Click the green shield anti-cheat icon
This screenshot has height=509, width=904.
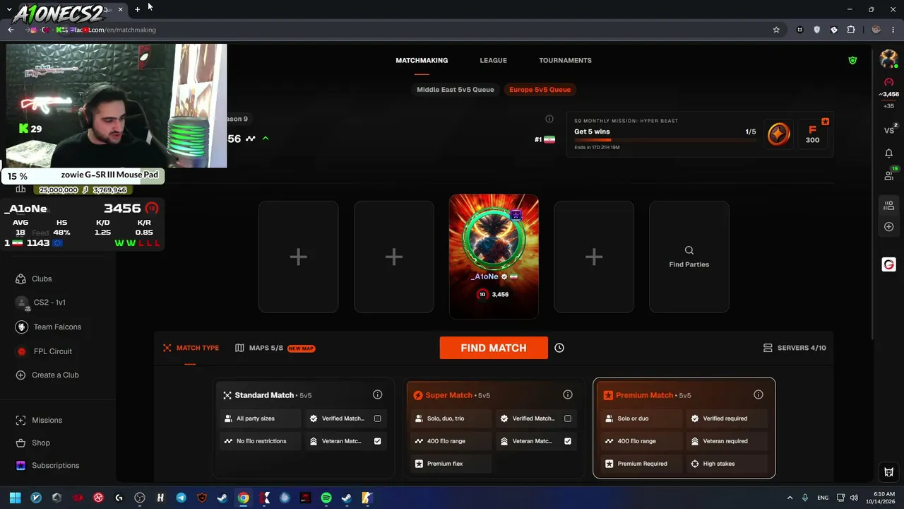click(x=852, y=61)
